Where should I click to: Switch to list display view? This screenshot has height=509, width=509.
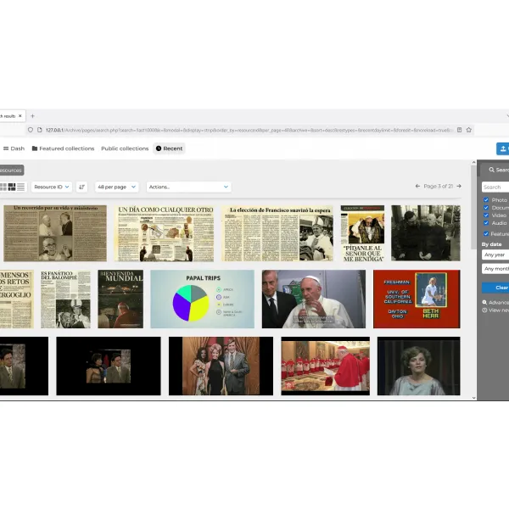pyautogui.click(x=20, y=187)
